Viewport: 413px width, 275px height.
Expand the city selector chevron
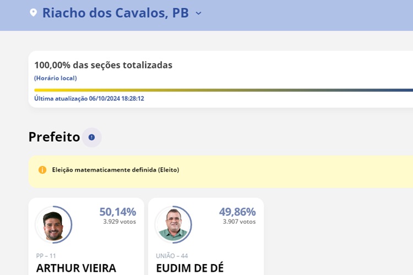click(x=198, y=13)
